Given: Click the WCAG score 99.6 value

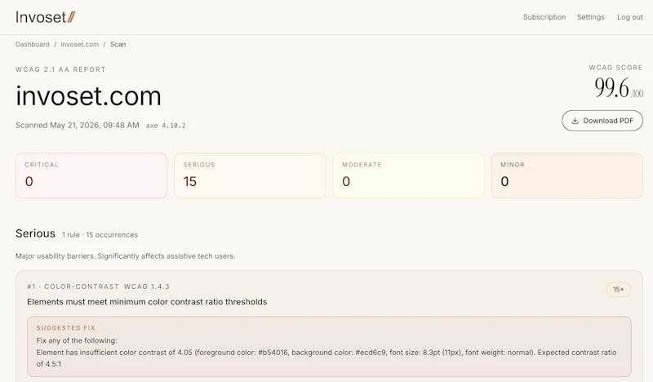Looking at the screenshot, I should pos(611,88).
